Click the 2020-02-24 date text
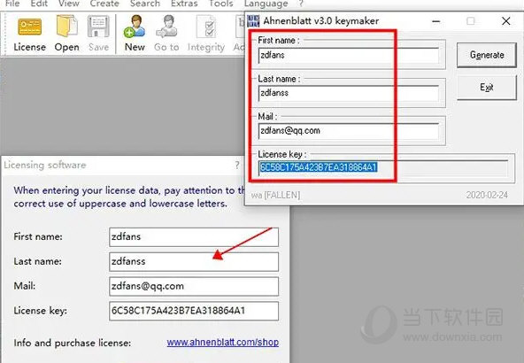 click(487, 195)
